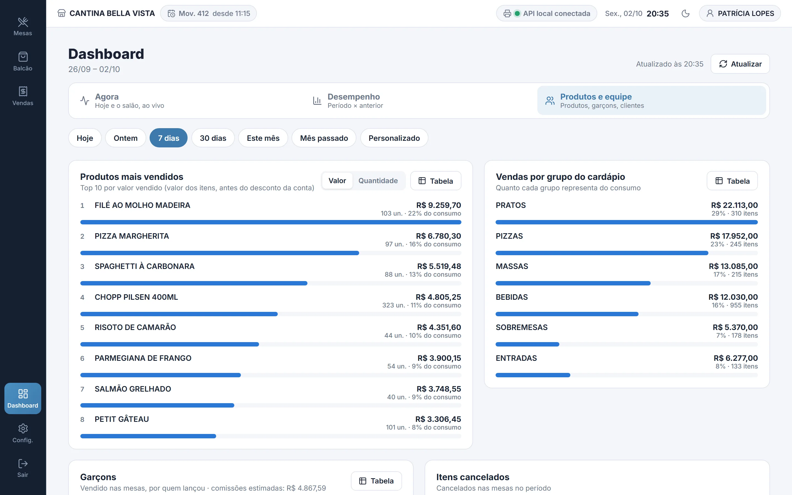
Task: Open the Personalizado date range
Action: tap(394, 138)
